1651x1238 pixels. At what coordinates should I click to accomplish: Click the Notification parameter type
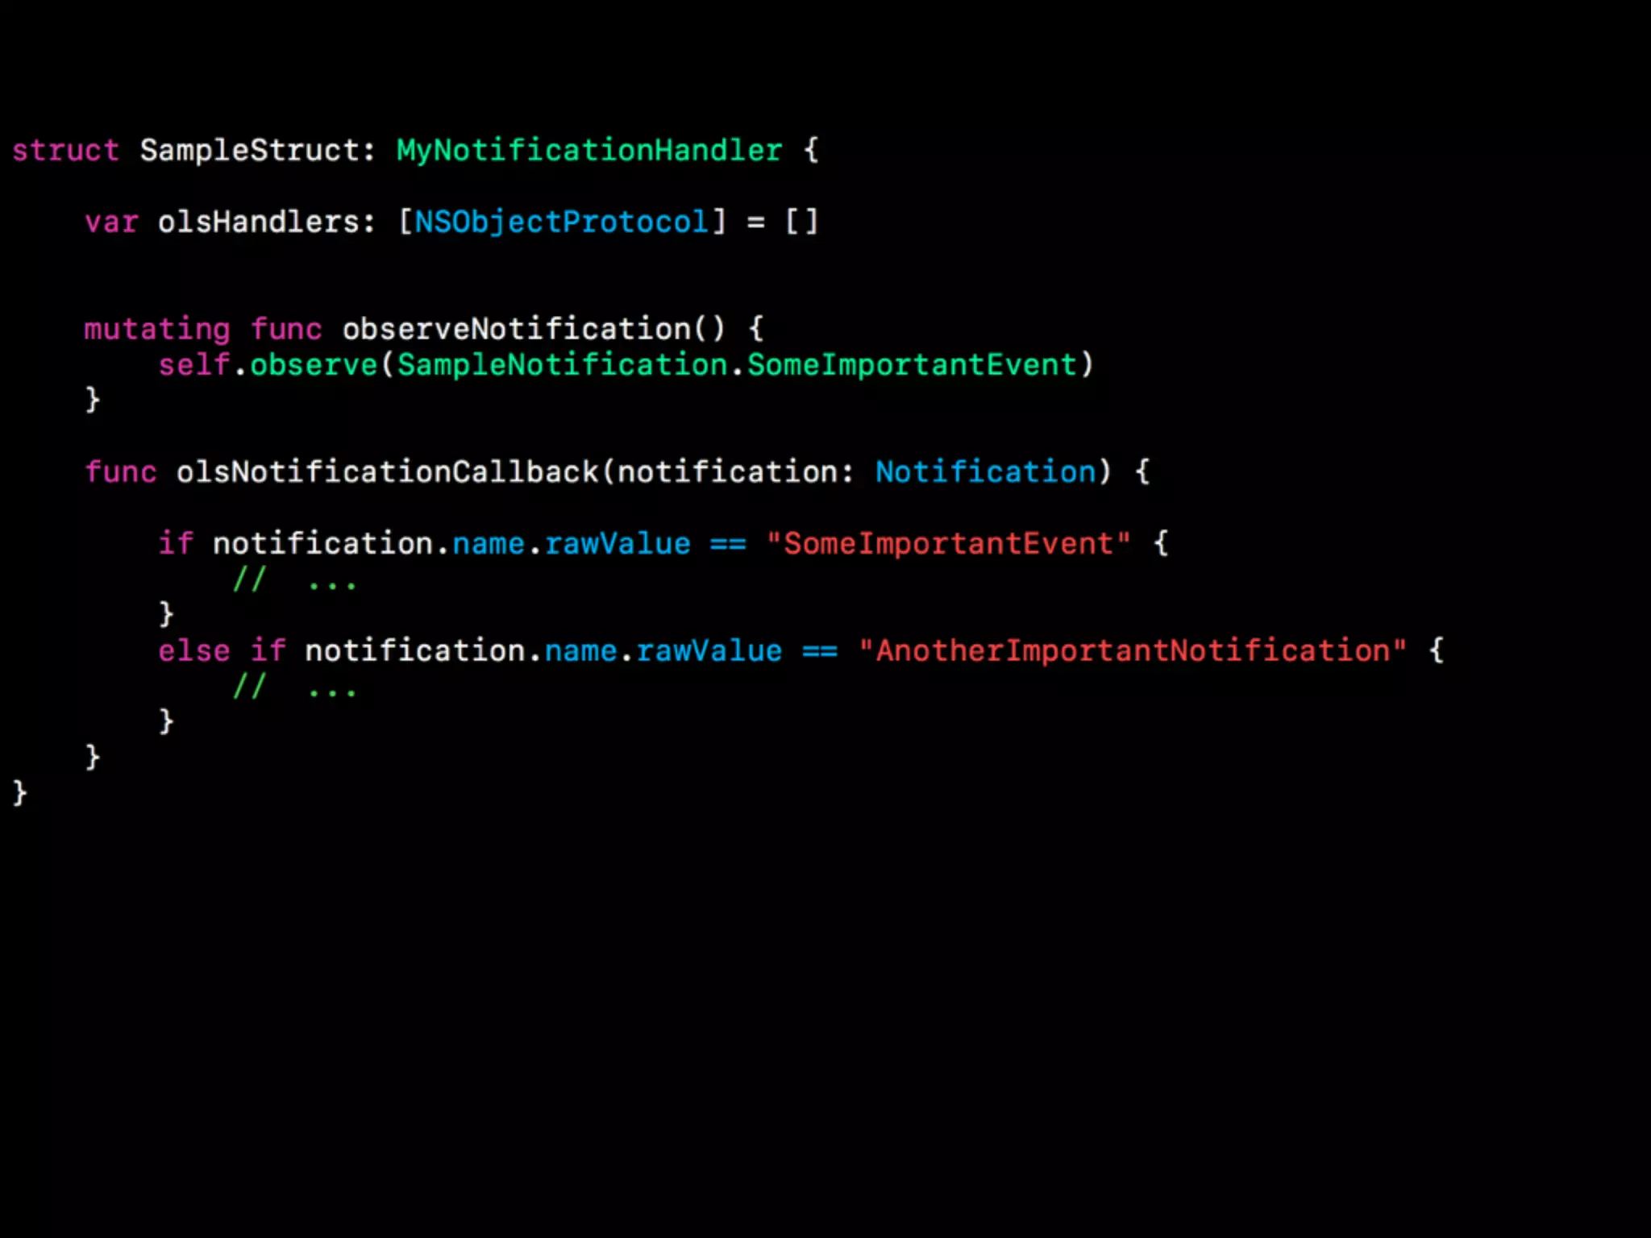click(x=986, y=472)
